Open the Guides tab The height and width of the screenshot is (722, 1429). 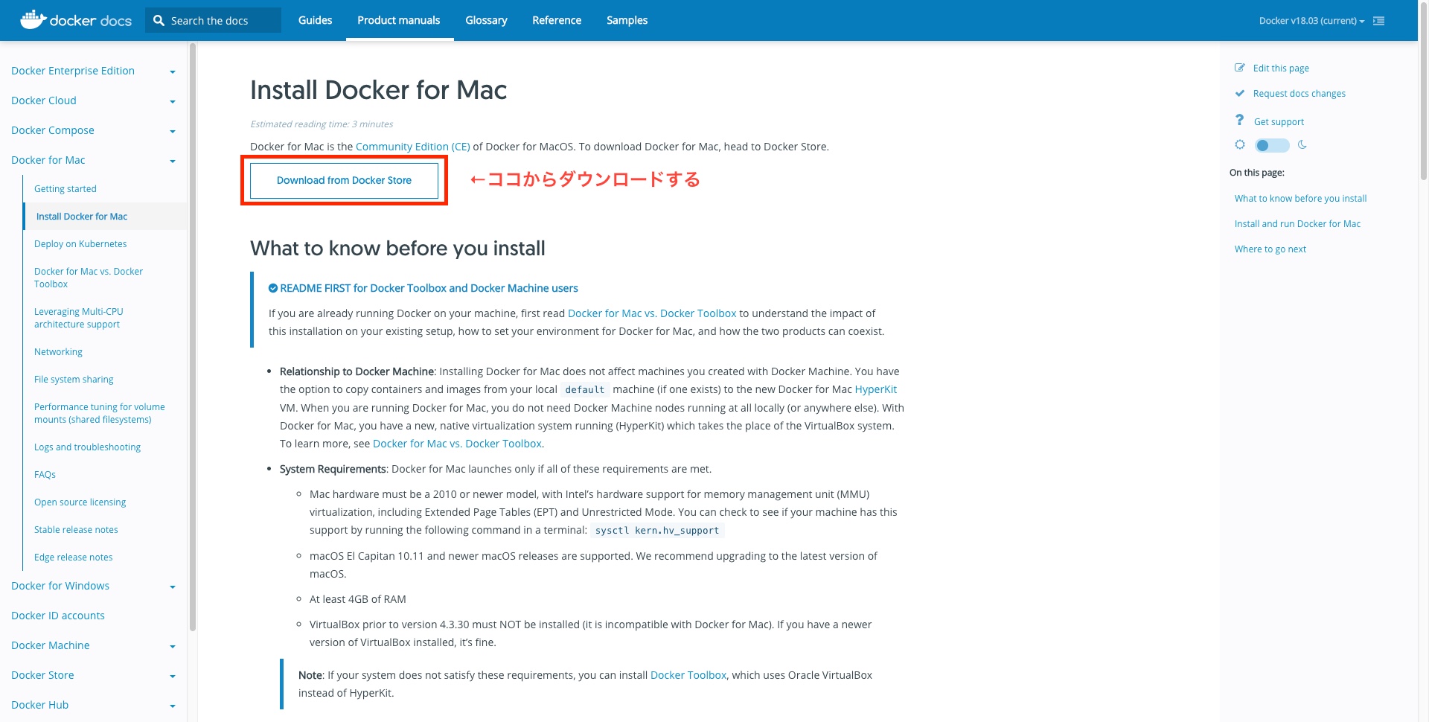click(x=315, y=20)
